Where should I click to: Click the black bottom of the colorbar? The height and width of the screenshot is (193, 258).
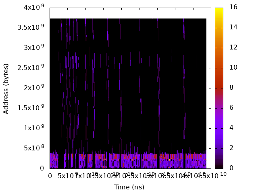tap(219, 165)
